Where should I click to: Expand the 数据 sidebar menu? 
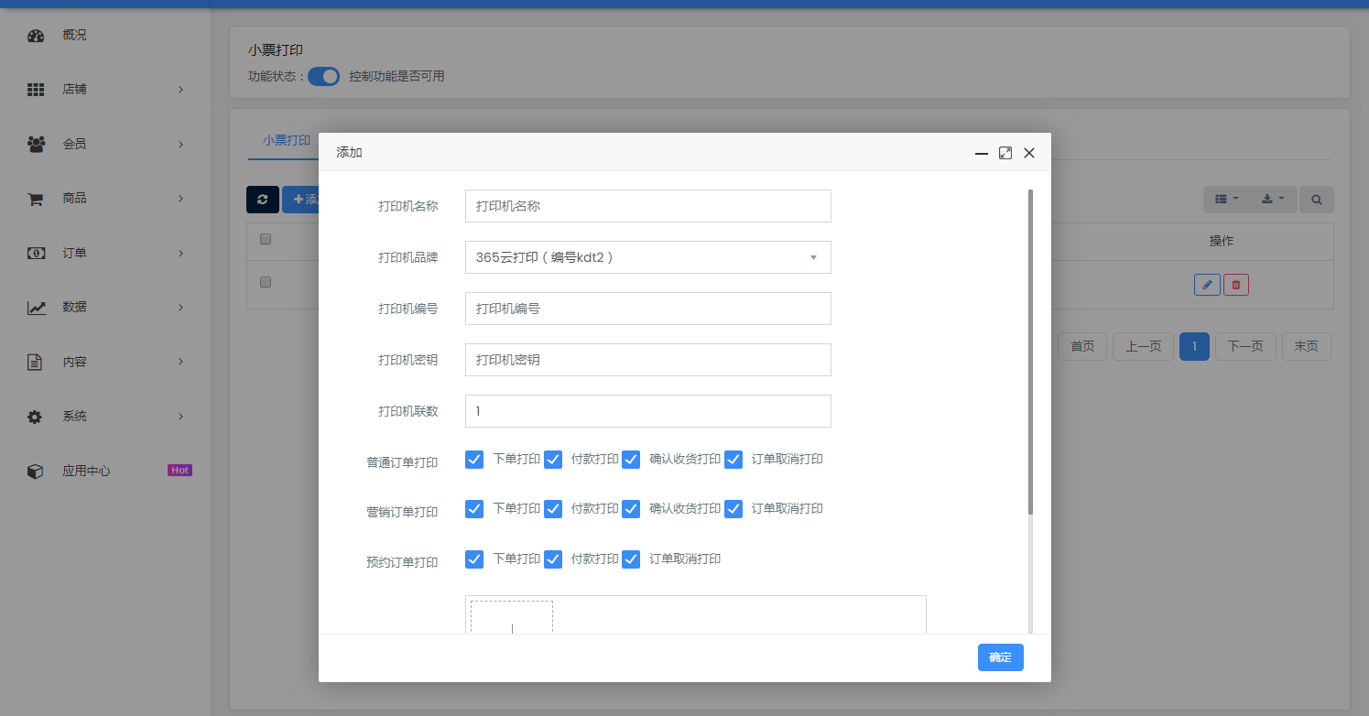(x=181, y=308)
